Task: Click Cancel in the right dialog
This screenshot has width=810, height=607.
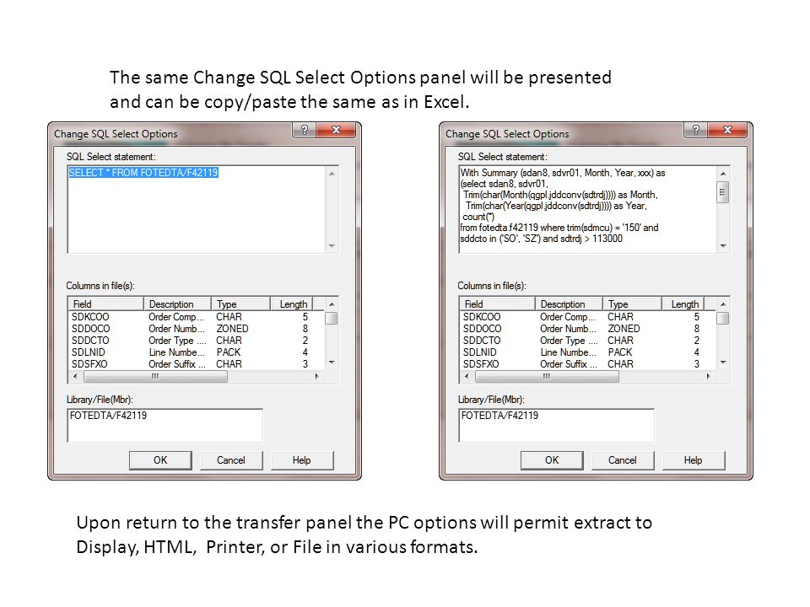Action: click(x=623, y=460)
